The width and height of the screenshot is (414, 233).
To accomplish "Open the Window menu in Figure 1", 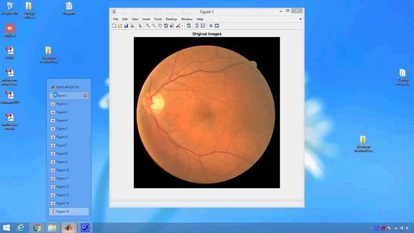I will 187,19.
